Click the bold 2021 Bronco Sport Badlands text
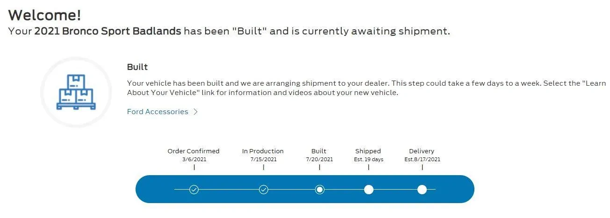 (x=108, y=32)
